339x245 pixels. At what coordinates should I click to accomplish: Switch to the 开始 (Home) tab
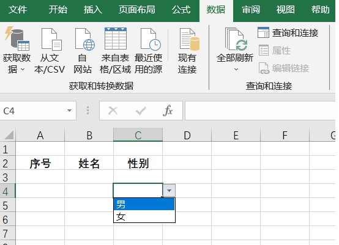coord(58,10)
